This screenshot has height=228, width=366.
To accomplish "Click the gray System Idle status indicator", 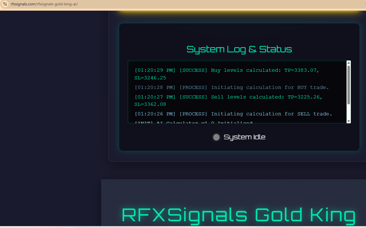I will pos(216,137).
